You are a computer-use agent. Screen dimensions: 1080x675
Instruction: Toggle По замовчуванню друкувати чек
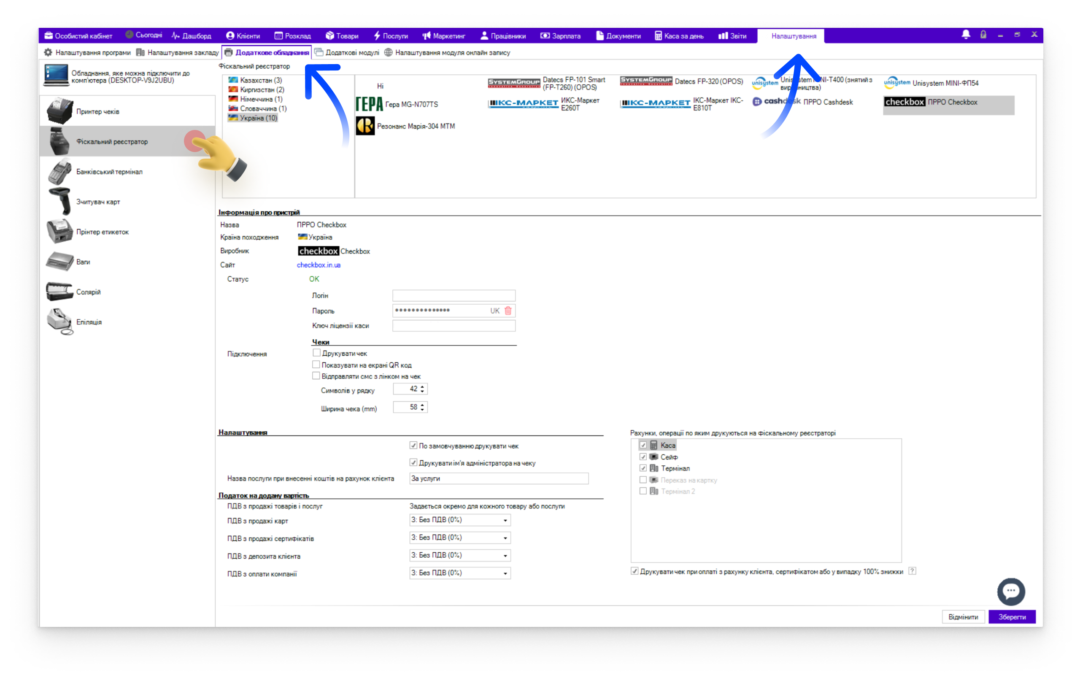click(x=413, y=445)
